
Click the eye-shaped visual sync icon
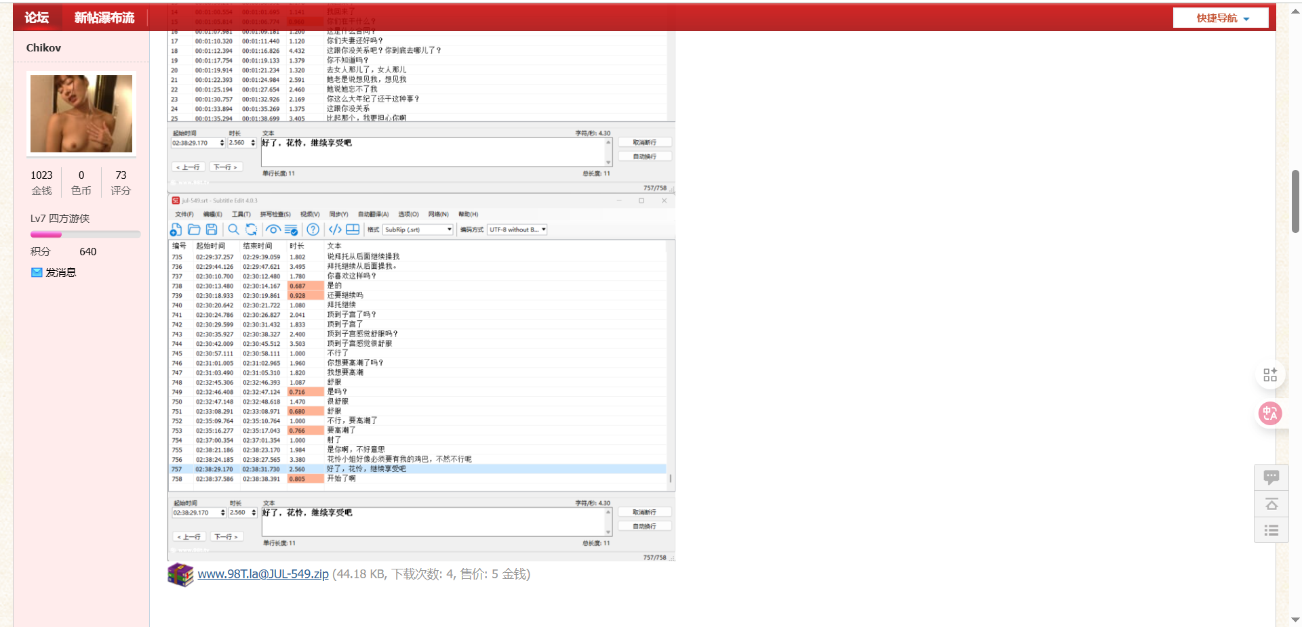pyautogui.click(x=273, y=230)
